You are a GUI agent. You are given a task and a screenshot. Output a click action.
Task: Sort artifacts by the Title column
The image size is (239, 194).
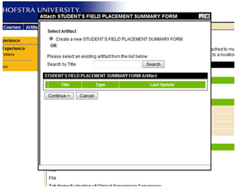coord(65,85)
